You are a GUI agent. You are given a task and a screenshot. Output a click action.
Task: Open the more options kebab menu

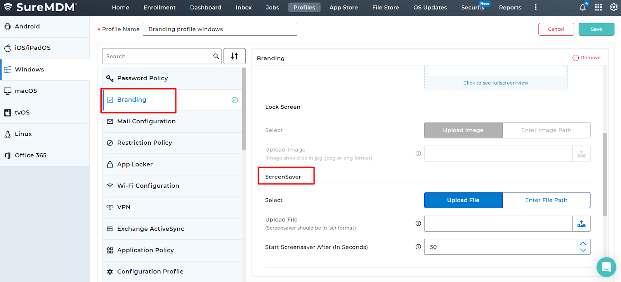(x=536, y=7)
